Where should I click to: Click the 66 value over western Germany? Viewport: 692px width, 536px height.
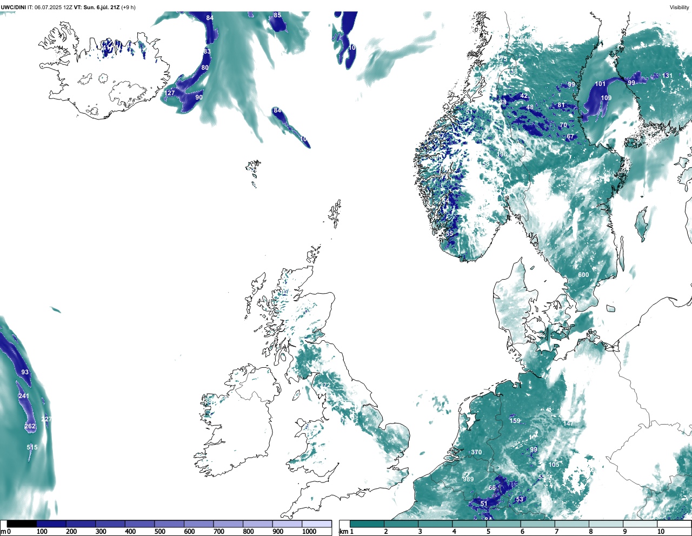(x=492, y=488)
